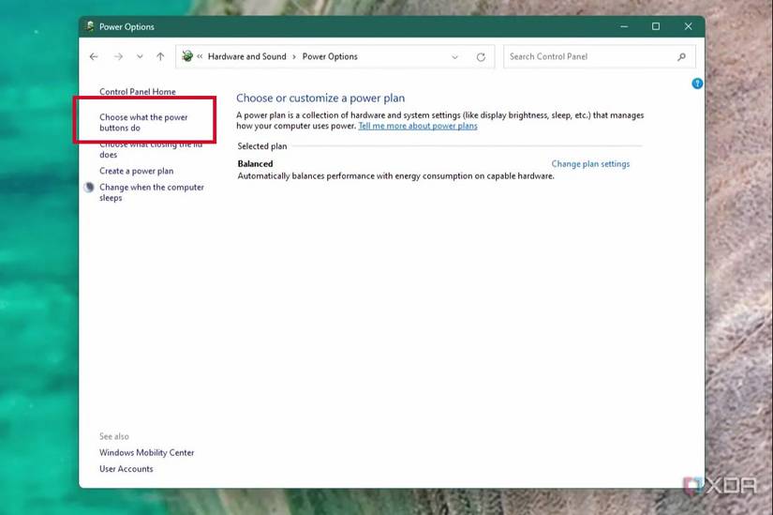Screen dimensions: 773x515
Task: Open User Accounts link
Action: (x=126, y=469)
